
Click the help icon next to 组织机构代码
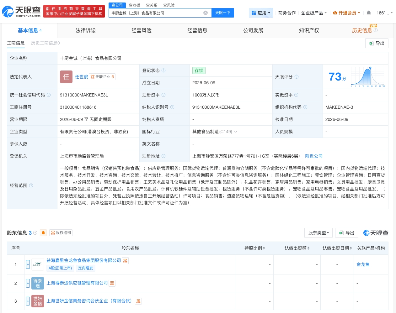tap(305, 107)
